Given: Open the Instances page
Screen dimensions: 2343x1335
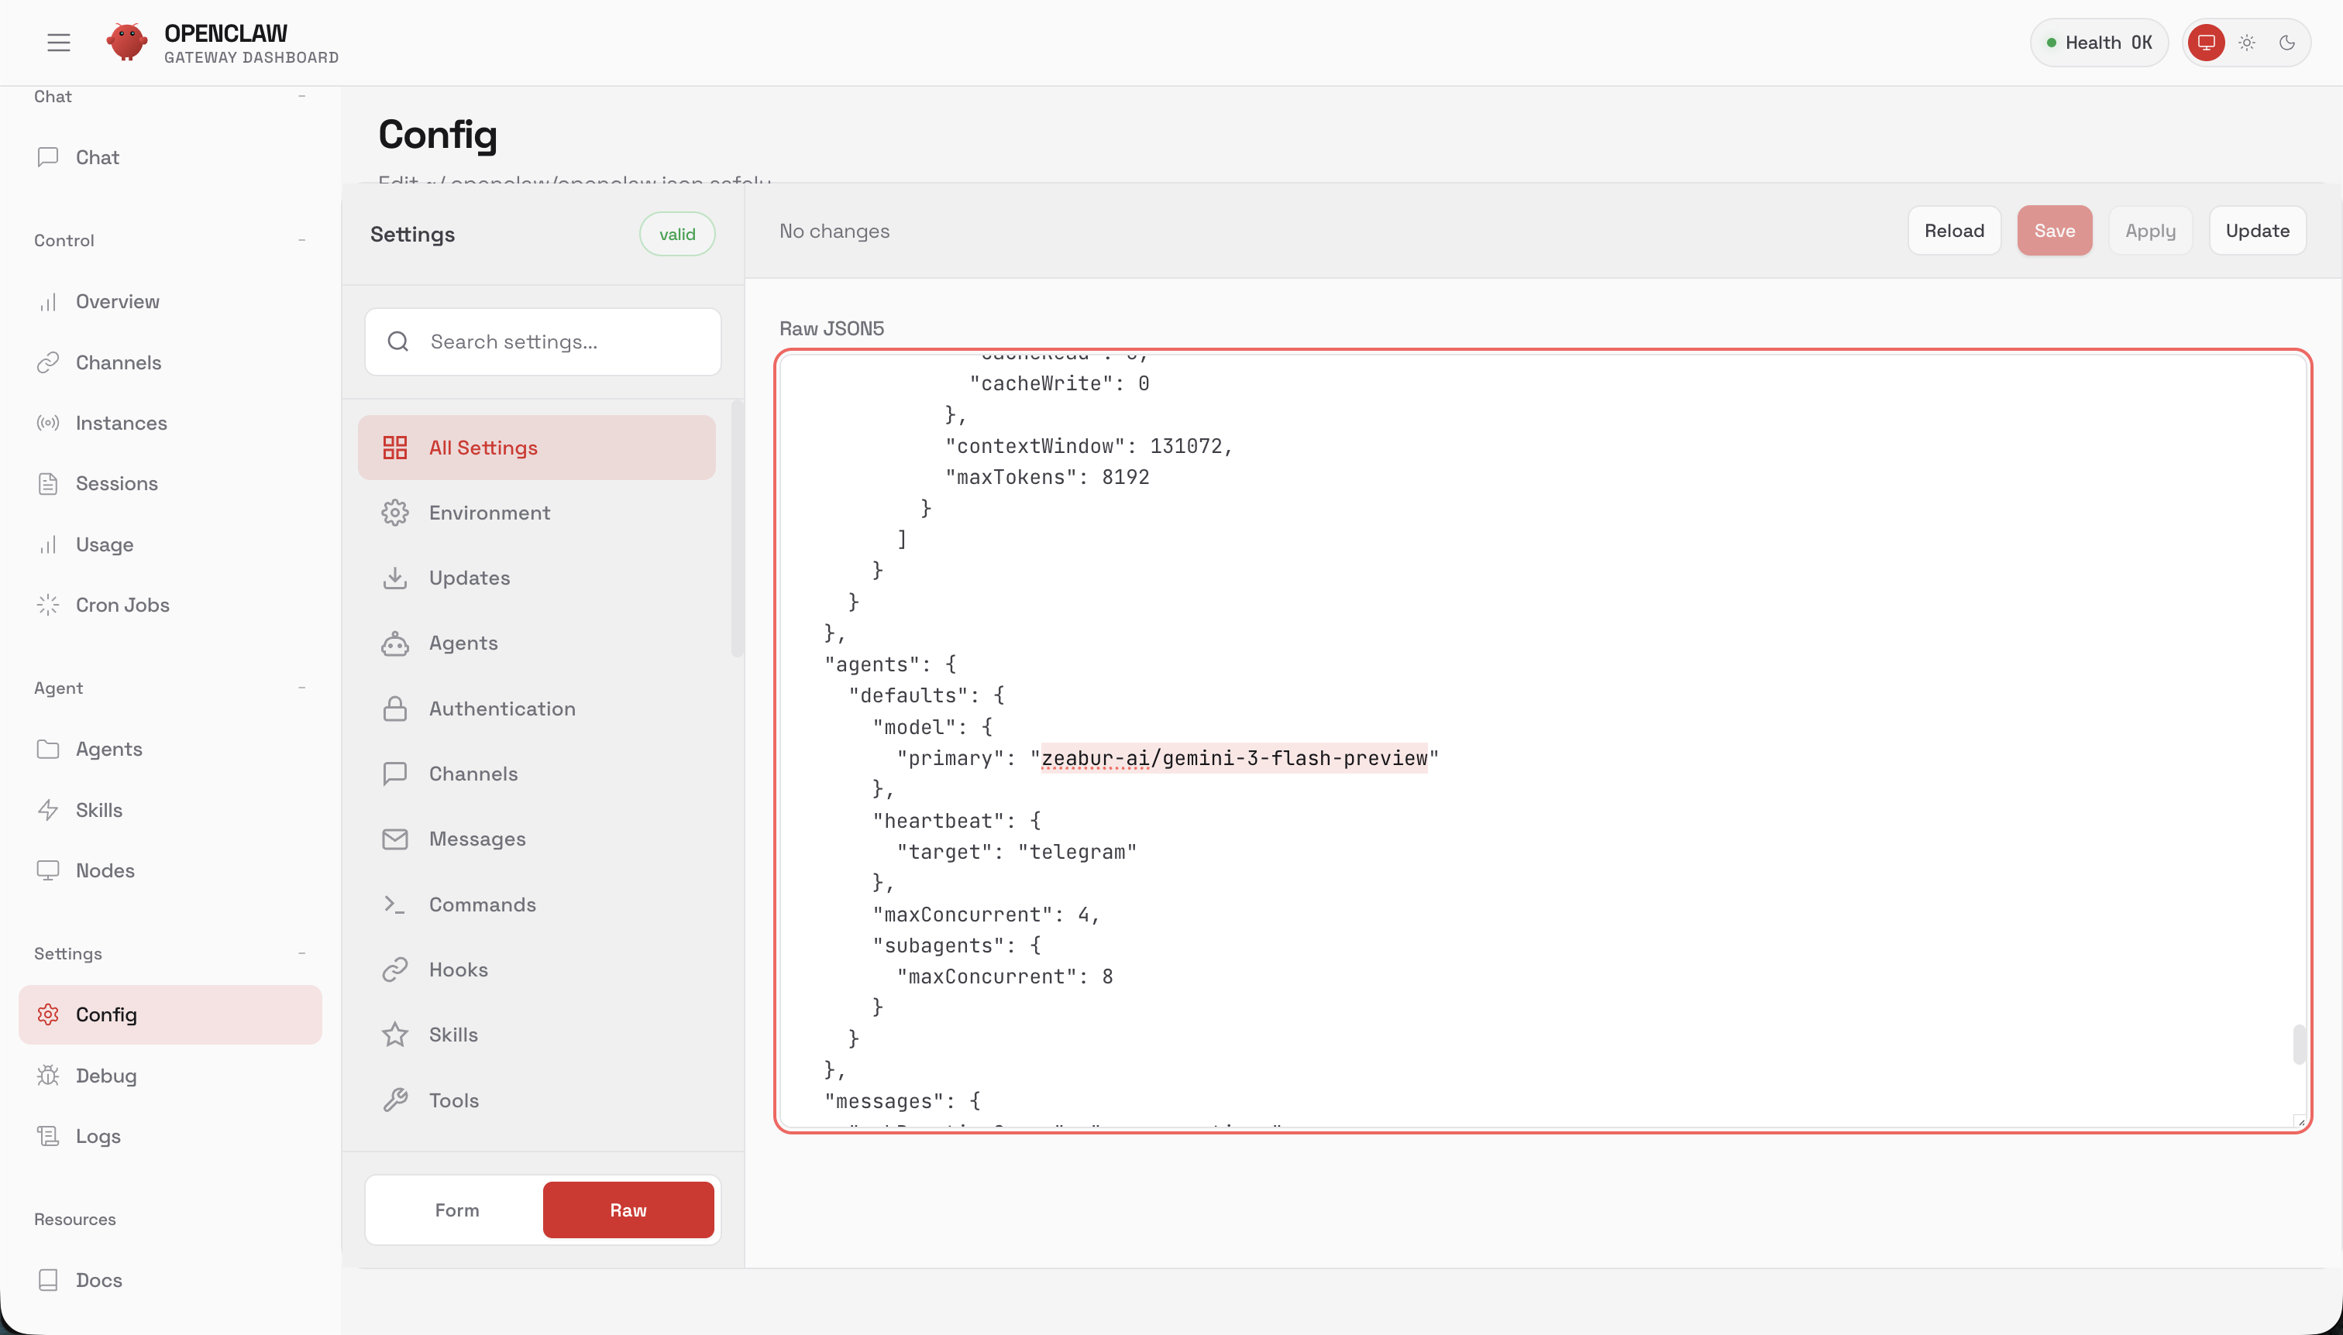Looking at the screenshot, I should (121, 423).
